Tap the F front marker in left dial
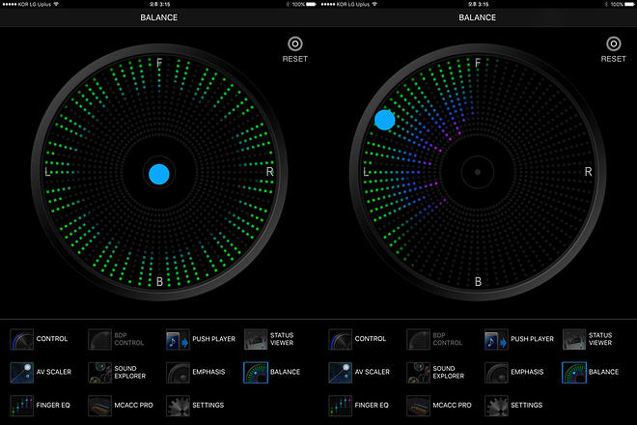The height and width of the screenshot is (425, 637). tap(159, 63)
